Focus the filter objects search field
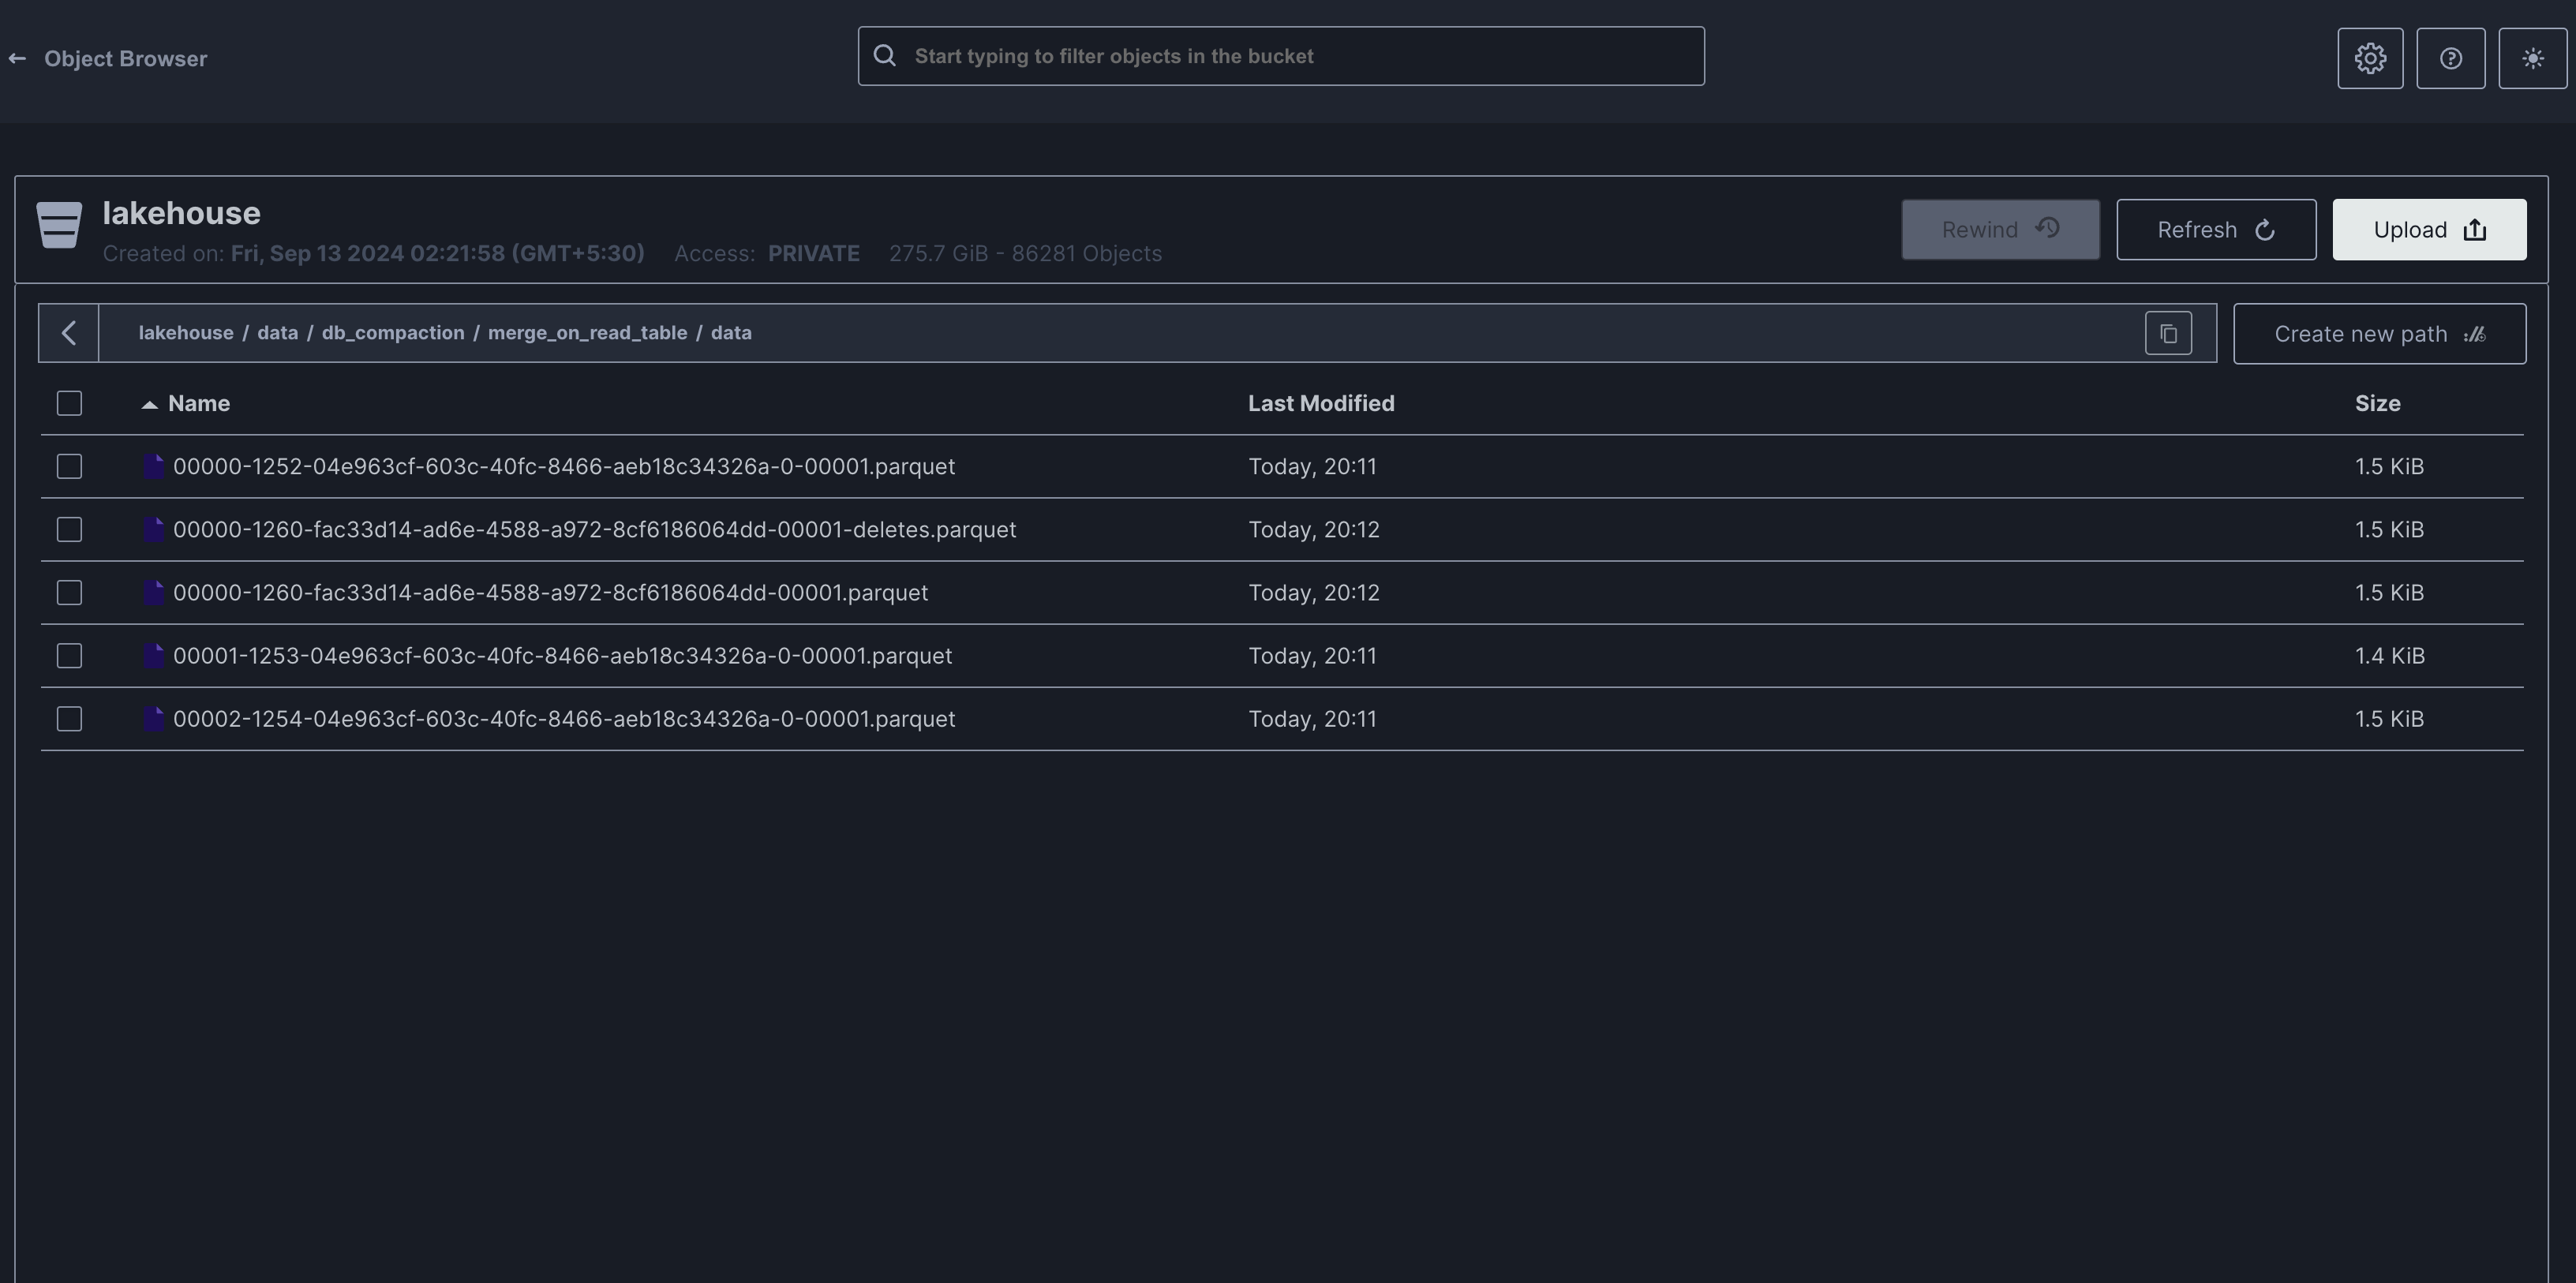This screenshot has height=1283, width=2576. point(1281,56)
